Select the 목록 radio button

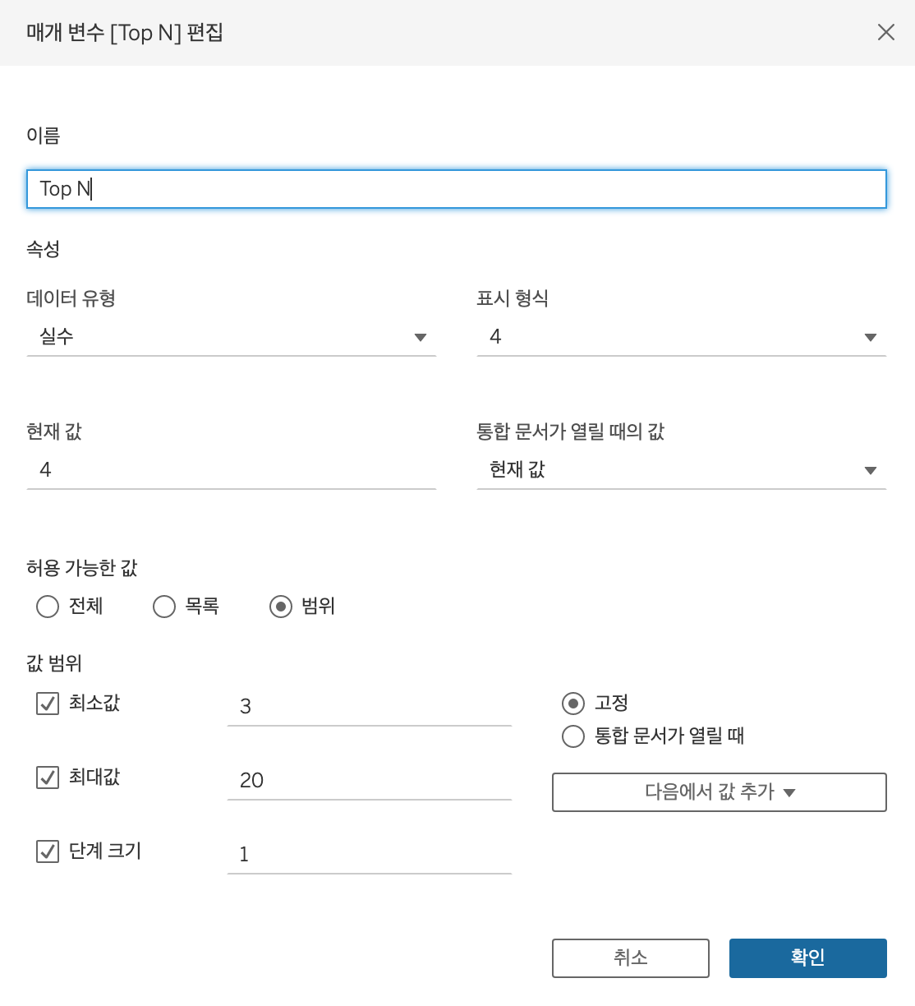click(x=164, y=607)
